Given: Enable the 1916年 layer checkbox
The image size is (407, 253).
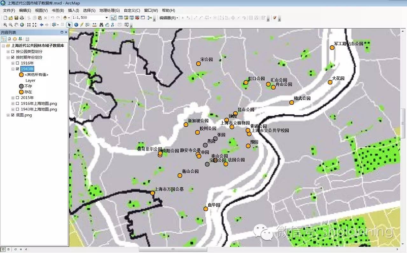Looking at the screenshot, I should (x=17, y=63).
